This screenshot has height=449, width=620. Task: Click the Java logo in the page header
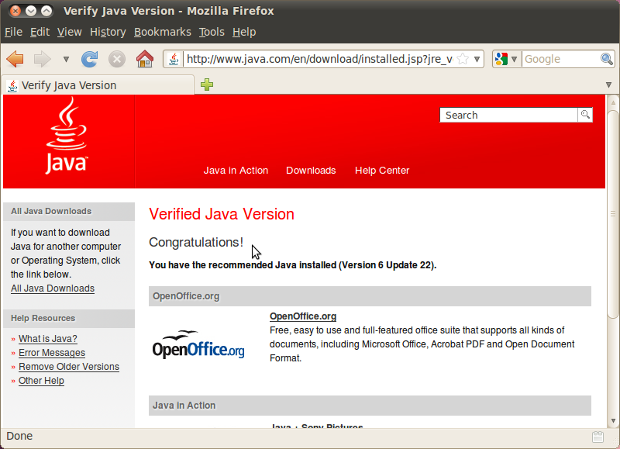[x=67, y=136]
